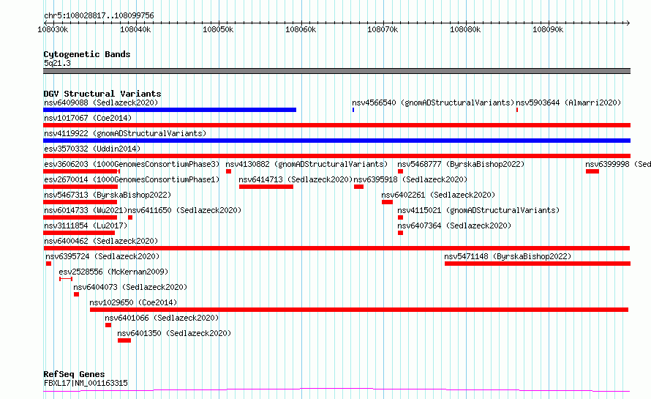The image size is (651, 399).
Task: Click the nsv6399998 variant label
Action: (x=618, y=164)
